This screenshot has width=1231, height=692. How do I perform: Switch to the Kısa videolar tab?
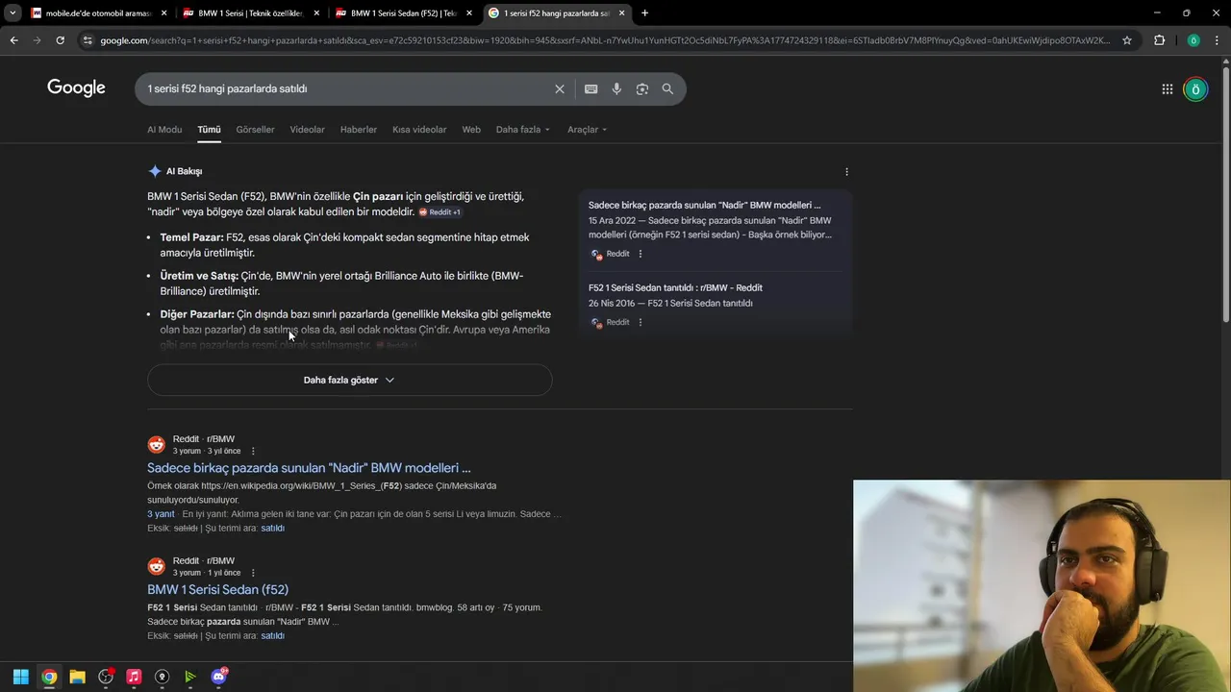click(x=419, y=130)
